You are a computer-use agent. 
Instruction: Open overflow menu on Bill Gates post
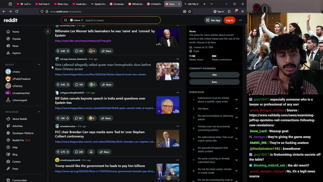178,93
